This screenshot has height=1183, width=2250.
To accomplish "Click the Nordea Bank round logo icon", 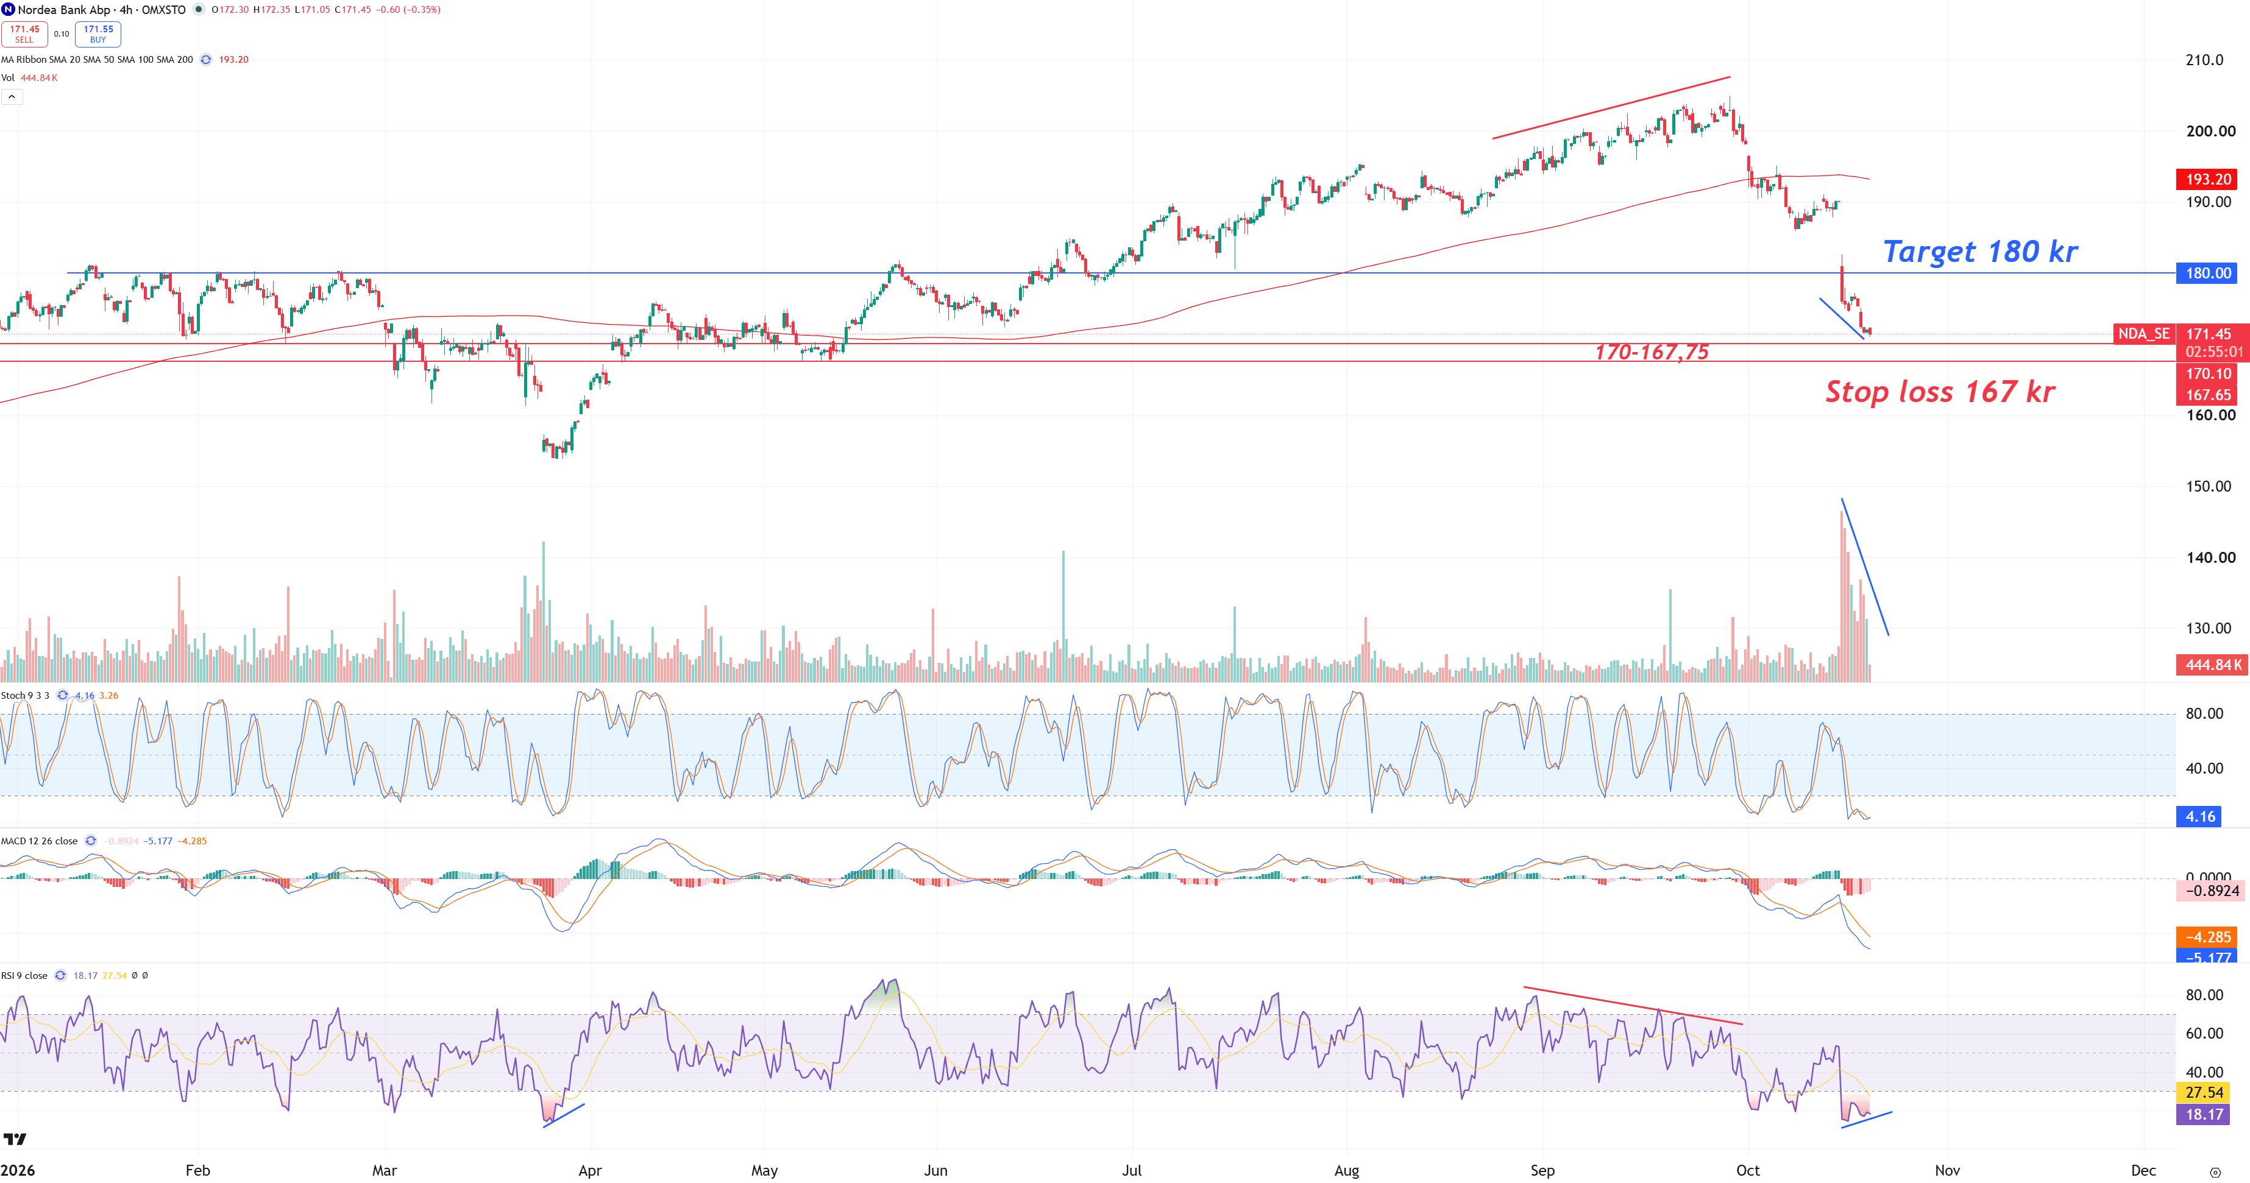I will (x=8, y=10).
